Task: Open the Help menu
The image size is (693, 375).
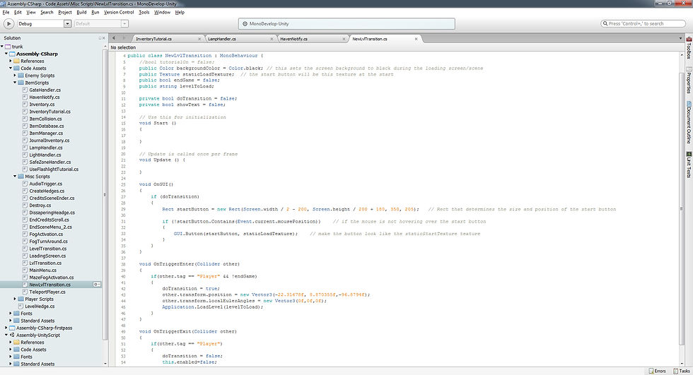Action: click(x=180, y=12)
